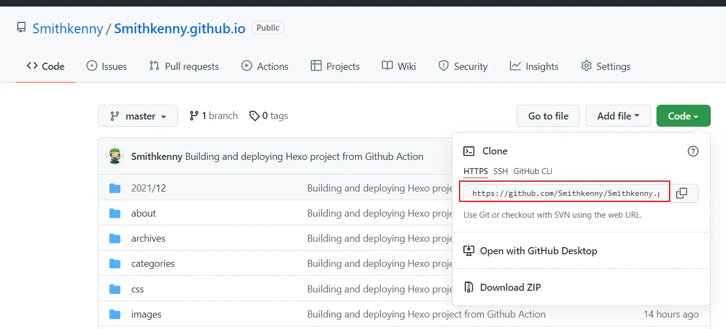This screenshot has width=726, height=329.
Task: Click the repository book icon beside Smithkenny
Action: [x=21, y=28]
